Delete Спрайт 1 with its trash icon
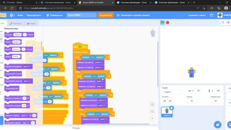 point(171,108)
